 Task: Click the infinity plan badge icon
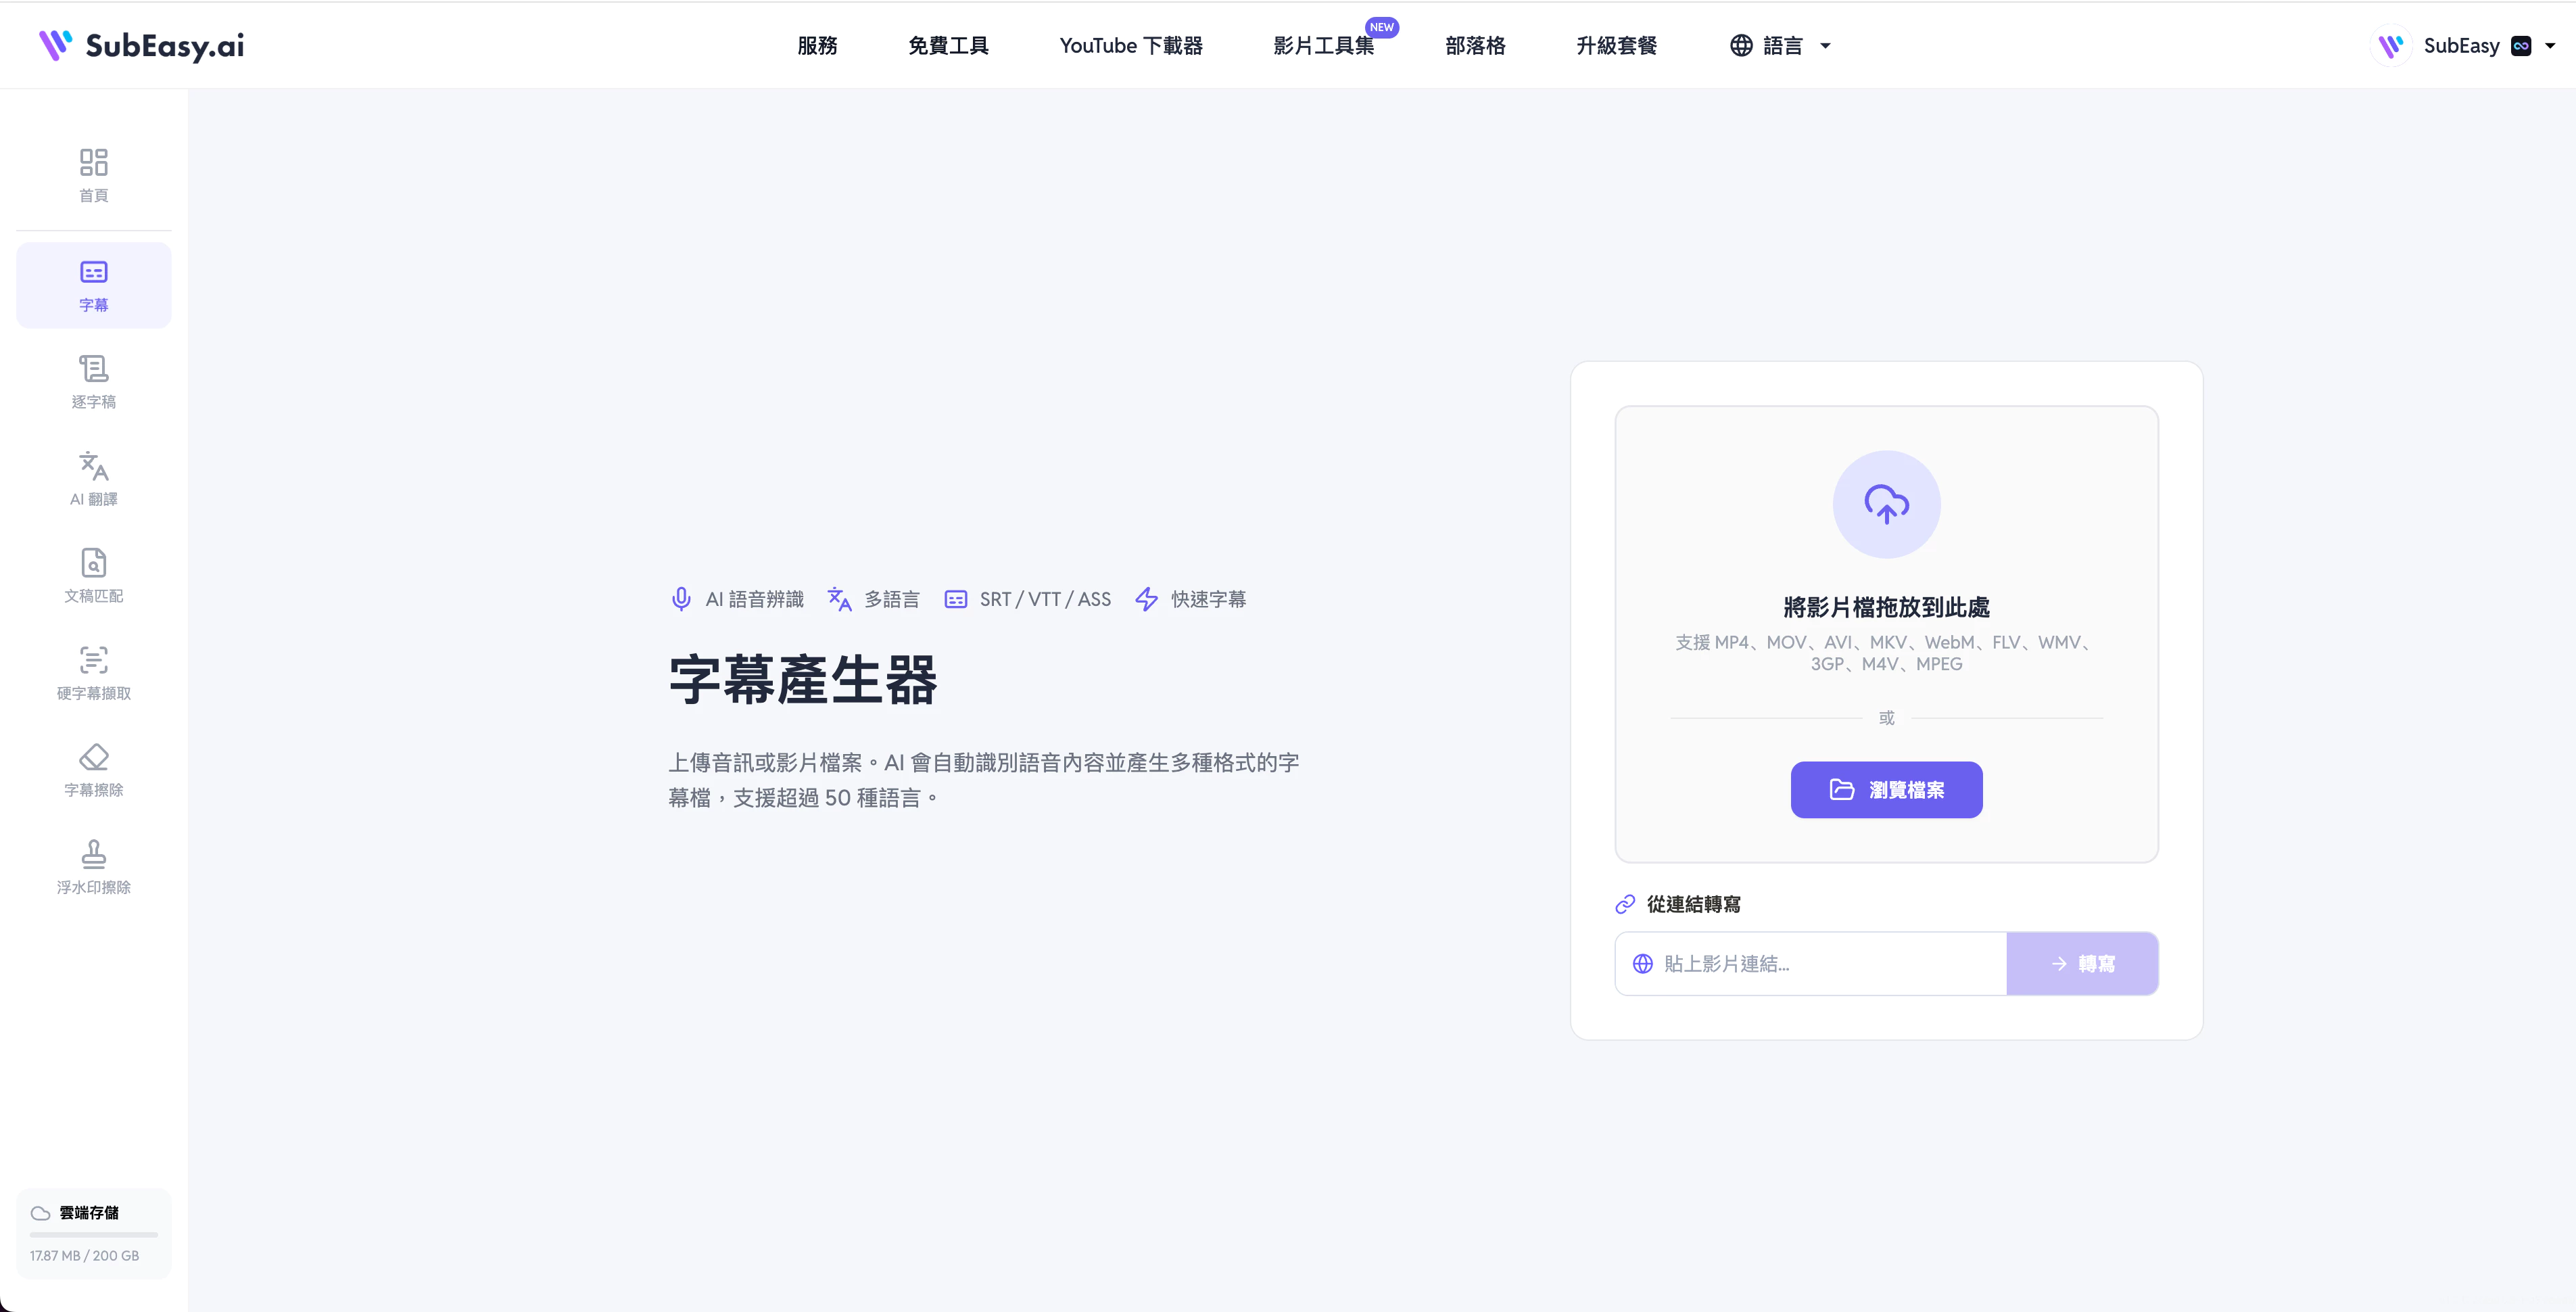coord(2521,45)
